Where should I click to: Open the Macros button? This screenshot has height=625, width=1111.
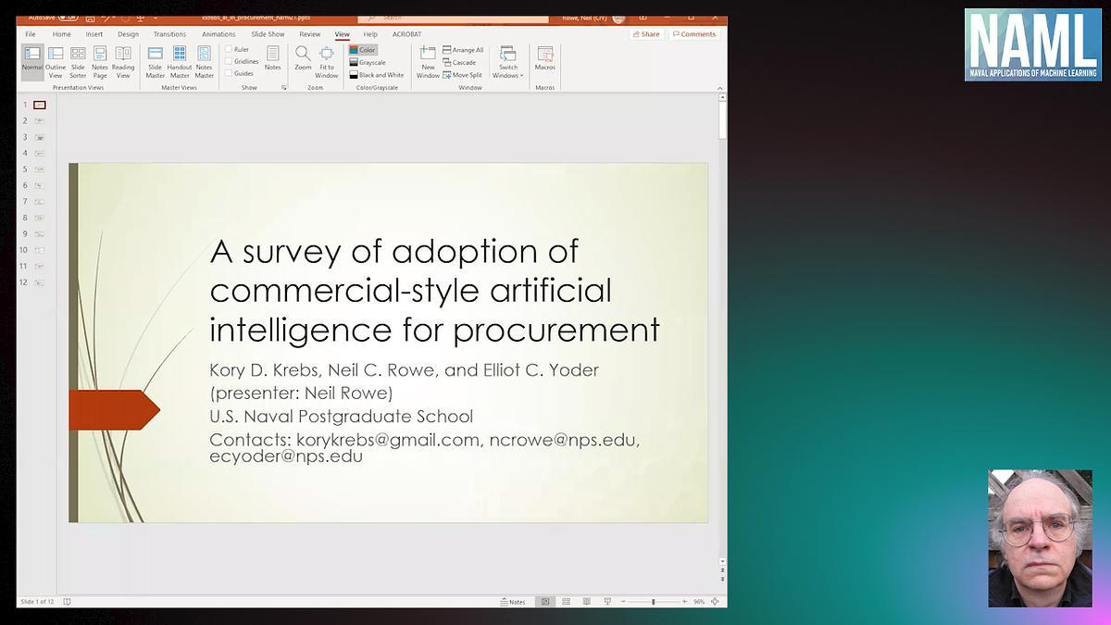tap(545, 59)
